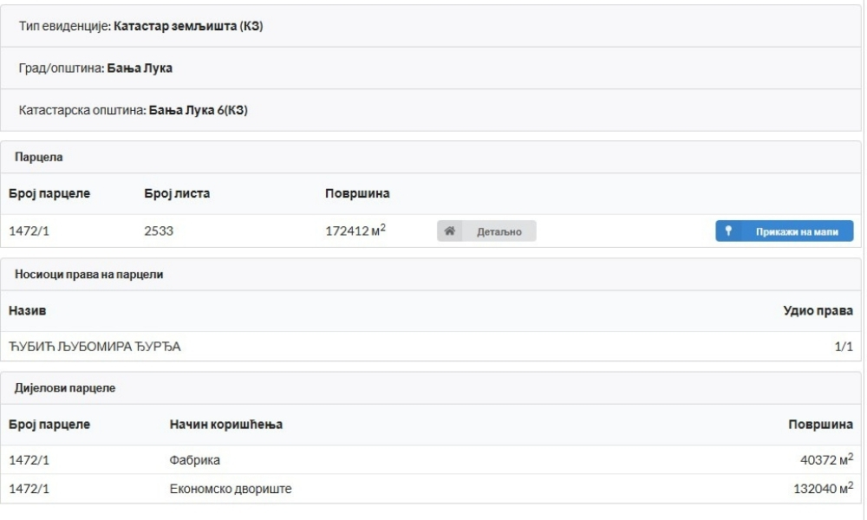867x520 pixels.
Task: Click the Начин коришћења column header
Action: pos(226,425)
